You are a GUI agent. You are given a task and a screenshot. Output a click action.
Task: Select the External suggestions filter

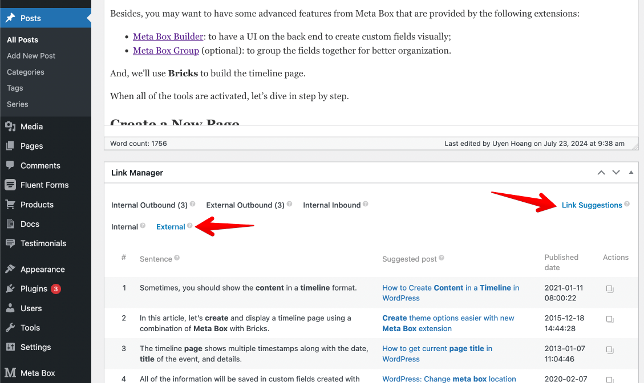pyautogui.click(x=171, y=227)
